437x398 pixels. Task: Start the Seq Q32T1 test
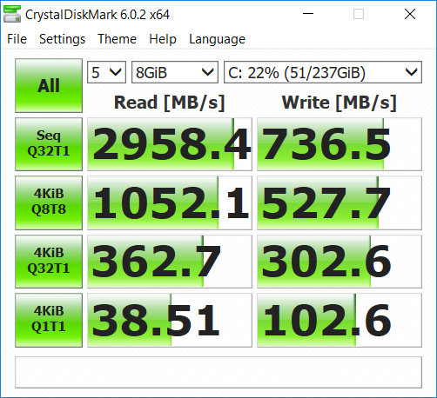tap(49, 144)
